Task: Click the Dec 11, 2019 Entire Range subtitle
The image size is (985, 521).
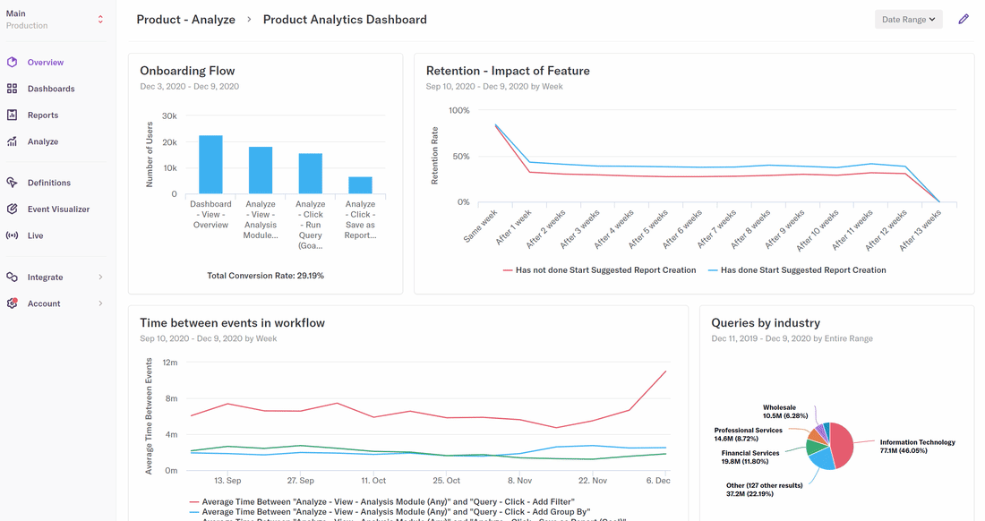Action: [792, 338]
